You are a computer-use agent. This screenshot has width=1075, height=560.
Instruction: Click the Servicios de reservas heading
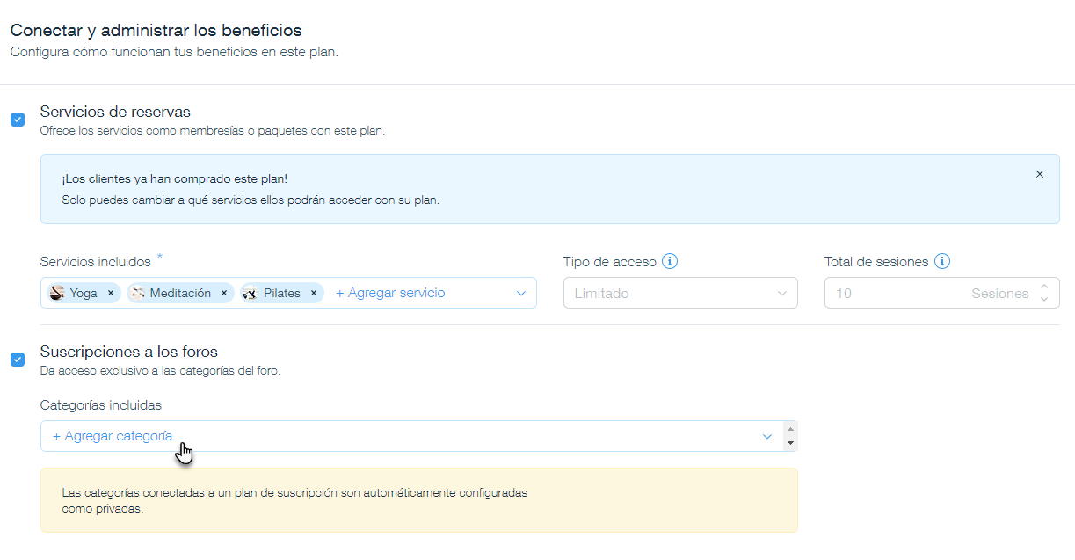[x=115, y=112]
